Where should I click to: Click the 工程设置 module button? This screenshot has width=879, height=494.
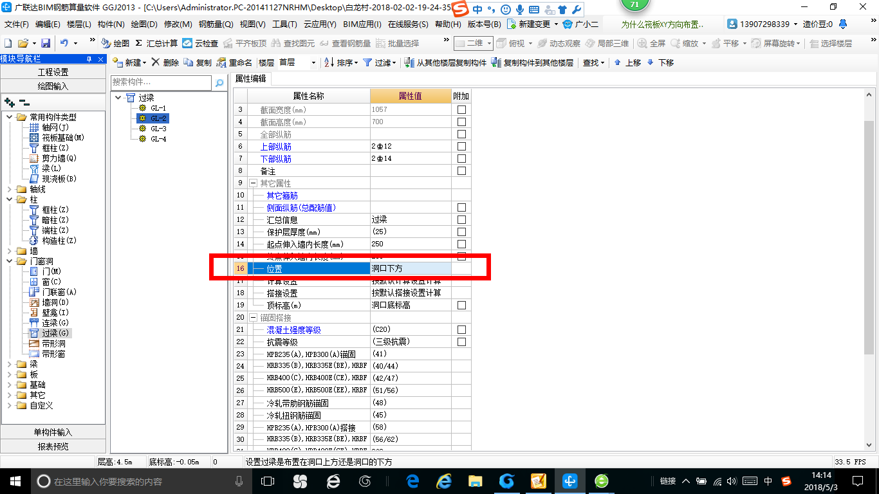(53, 72)
